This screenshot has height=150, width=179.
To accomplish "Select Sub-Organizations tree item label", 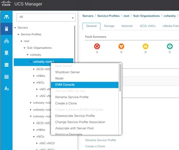I will 39,48.
